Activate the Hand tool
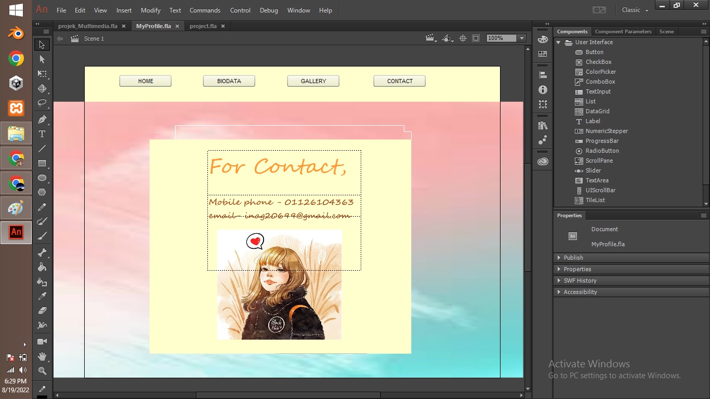Screen dimensions: 710x399 [x=42, y=356]
